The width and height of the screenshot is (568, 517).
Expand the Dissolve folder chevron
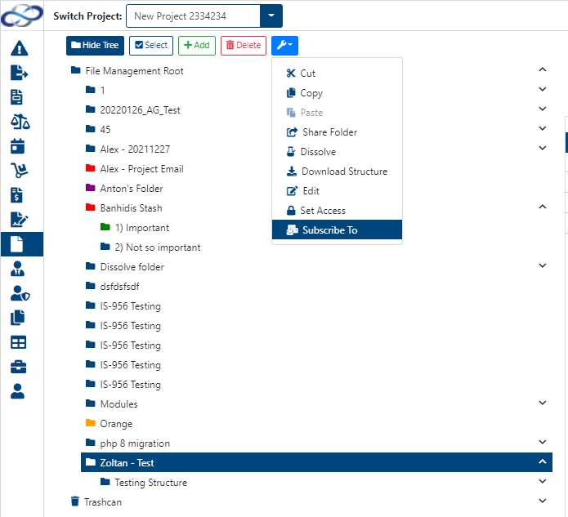tap(543, 265)
